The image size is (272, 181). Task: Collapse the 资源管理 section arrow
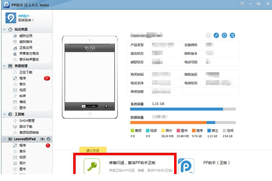click(4, 66)
